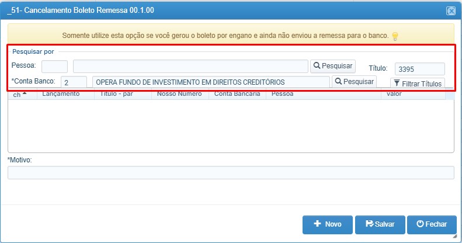Click the Pesquisar button beside Pessoa
The height and width of the screenshot is (243, 462).
click(333, 66)
